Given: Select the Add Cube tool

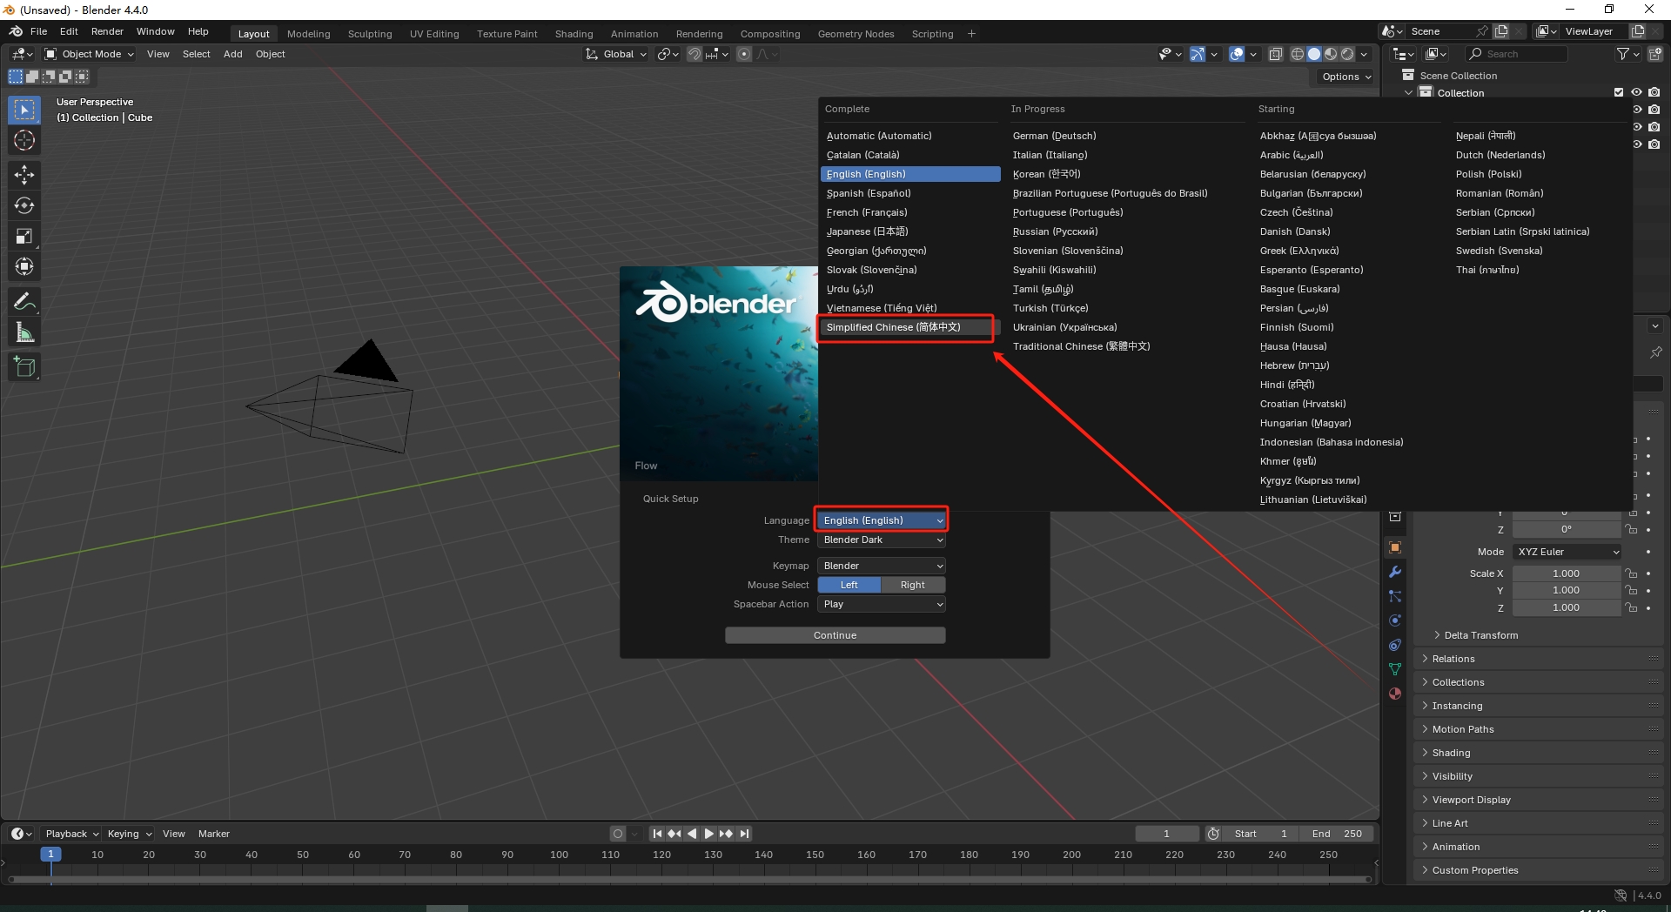Looking at the screenshot, I should coord(23,366).
